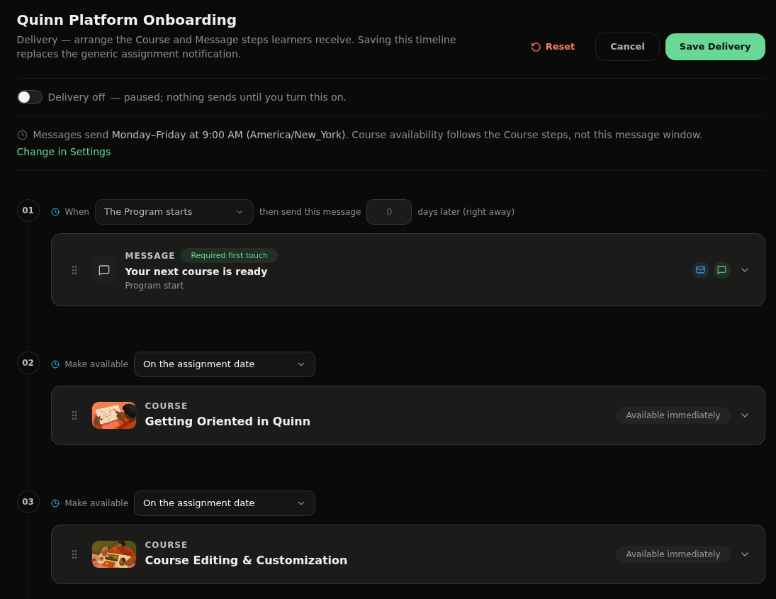Grab the drag handle on Getting Oriented in Quinn
The height and width of the screenshot is (599, 776).
coord(74,415)
